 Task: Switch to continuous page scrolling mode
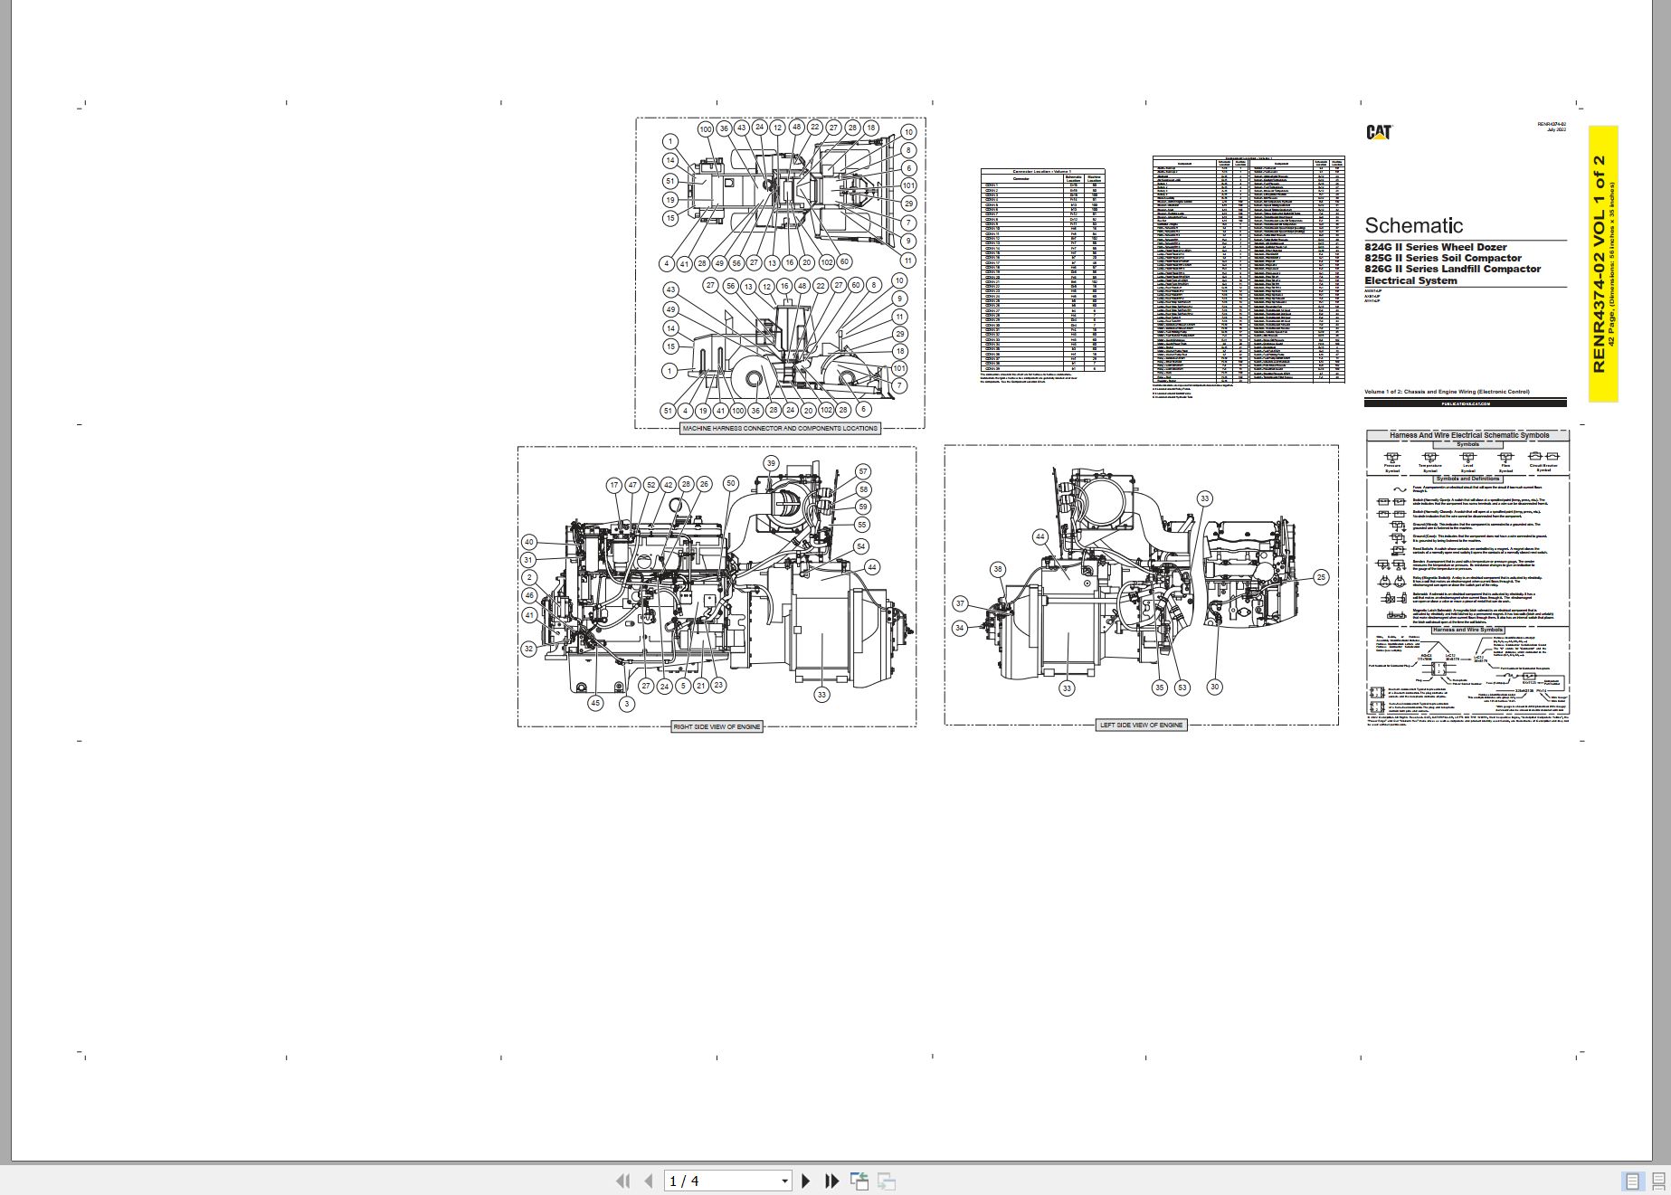click(1657, 1181)
